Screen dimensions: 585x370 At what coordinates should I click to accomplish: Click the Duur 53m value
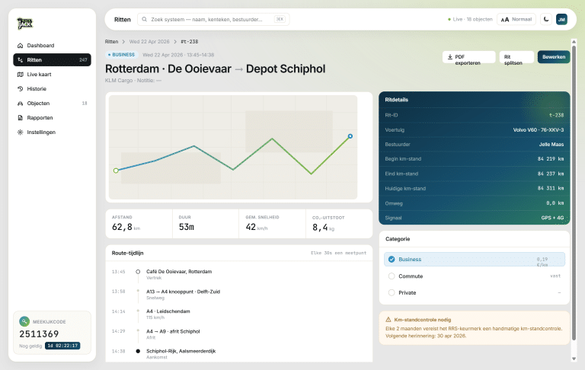coord(186,227)
